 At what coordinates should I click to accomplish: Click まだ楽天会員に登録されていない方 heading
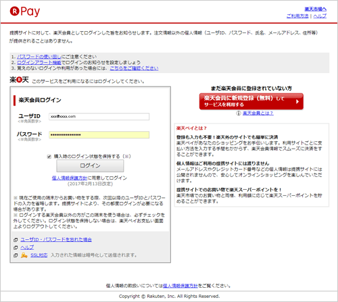point(251,89)
